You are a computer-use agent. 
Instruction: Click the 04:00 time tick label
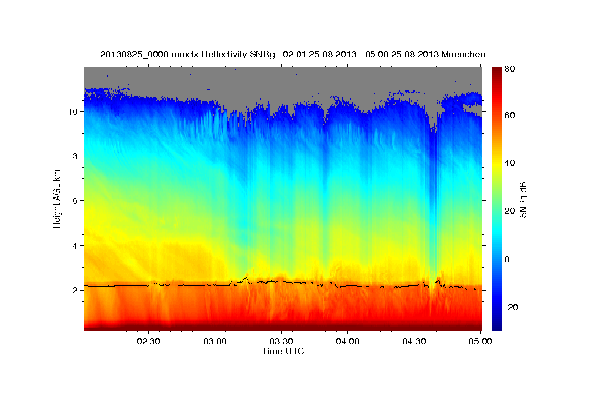(347, 341)
